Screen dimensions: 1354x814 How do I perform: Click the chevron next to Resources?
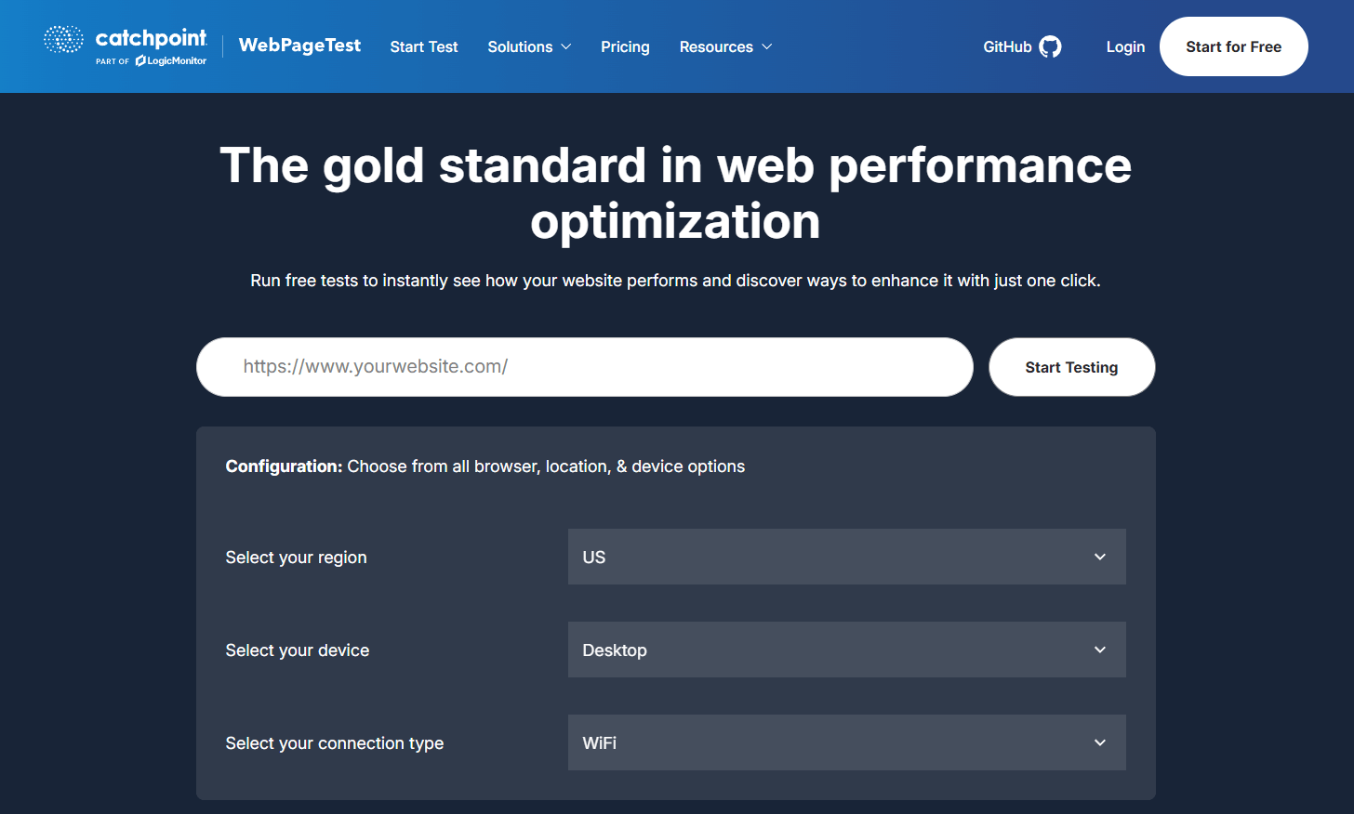pos(767,46)
